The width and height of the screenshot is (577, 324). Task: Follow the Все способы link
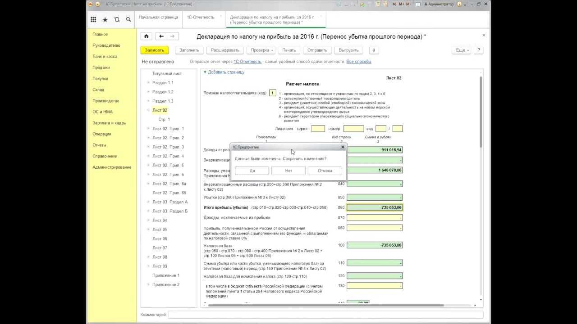[359, 62]
